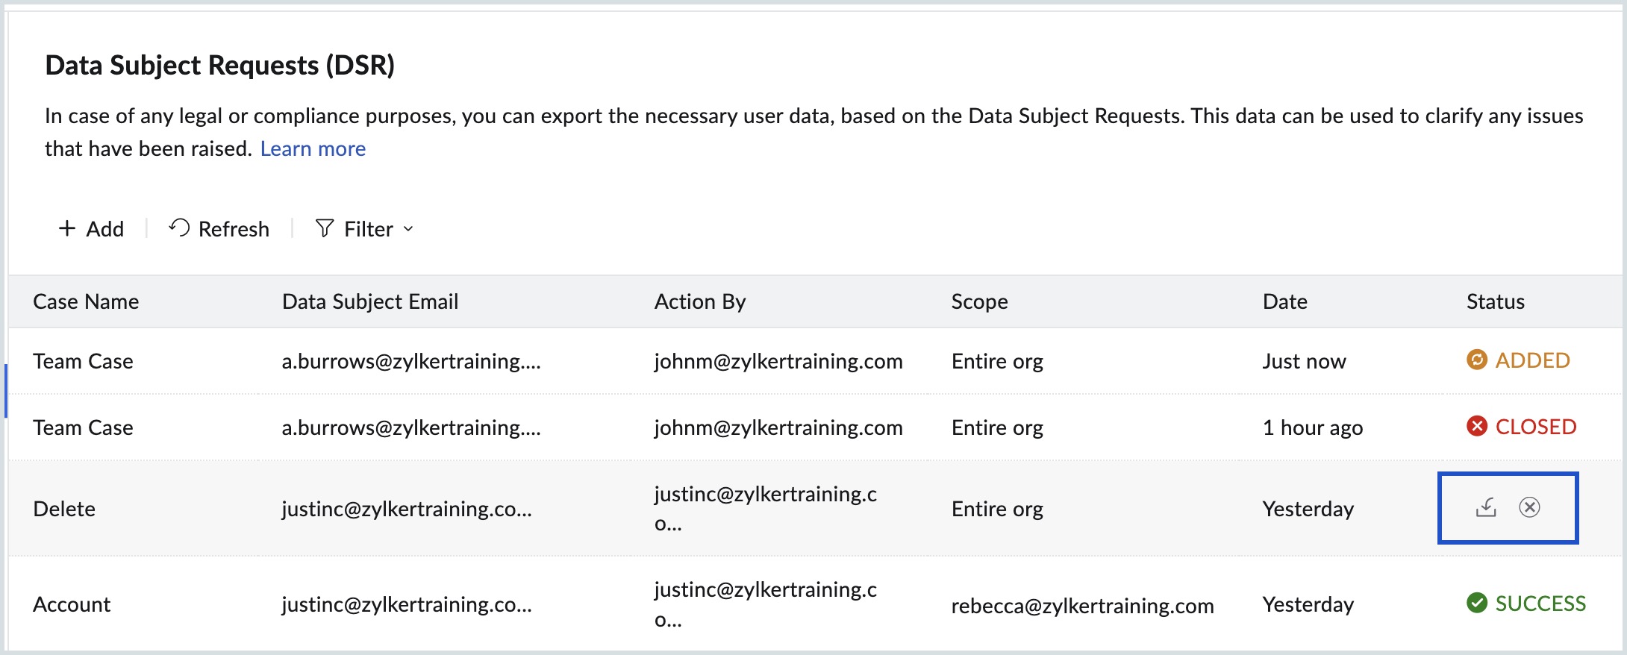Open the first Team Case row marked Just now
Viewport: 1627px width, 655px height.
click(83, 361)
